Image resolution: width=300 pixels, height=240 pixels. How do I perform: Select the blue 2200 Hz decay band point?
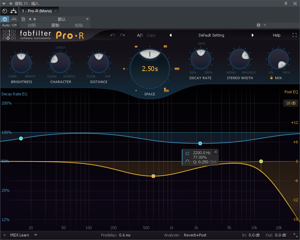point(200,143)
